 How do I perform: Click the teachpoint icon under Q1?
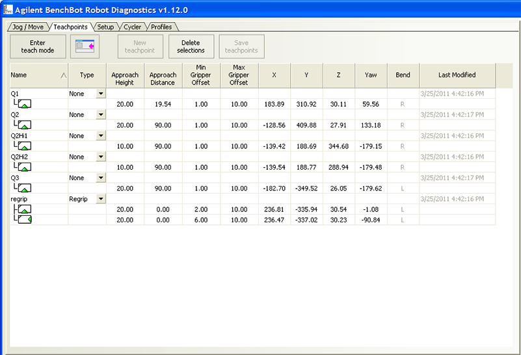coord(25,104)
